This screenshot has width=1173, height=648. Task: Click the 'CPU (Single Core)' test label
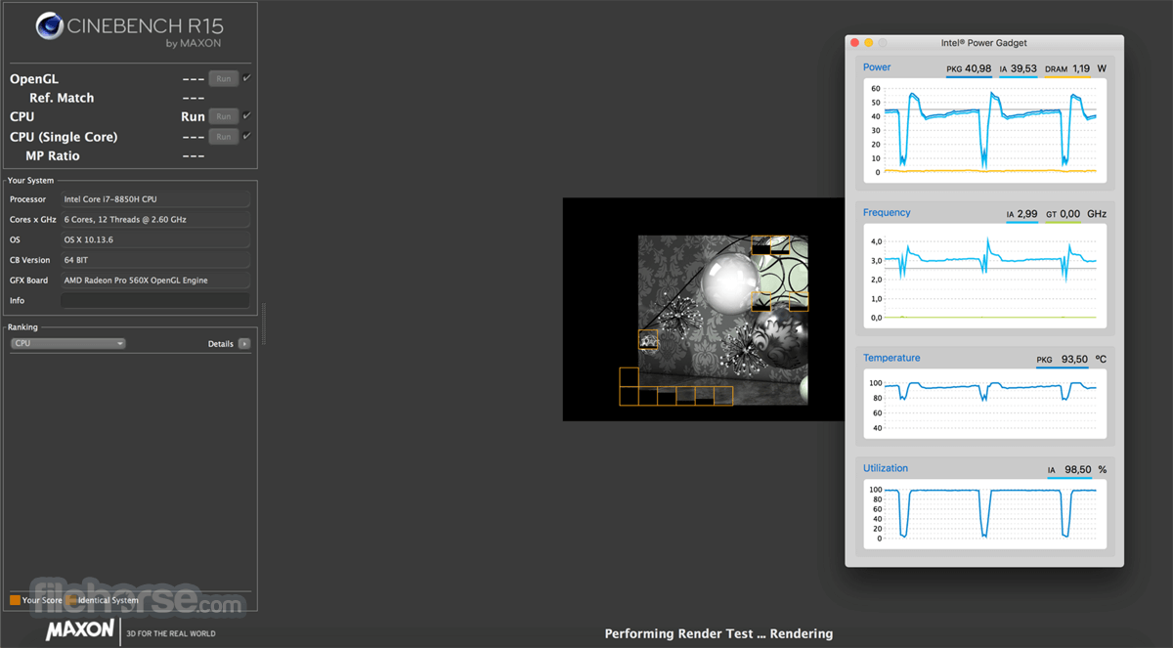(64, 137)
